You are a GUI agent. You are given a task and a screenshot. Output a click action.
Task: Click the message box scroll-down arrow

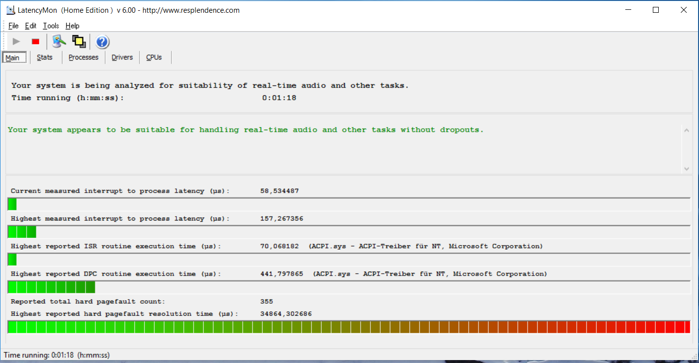click(686, 168)
